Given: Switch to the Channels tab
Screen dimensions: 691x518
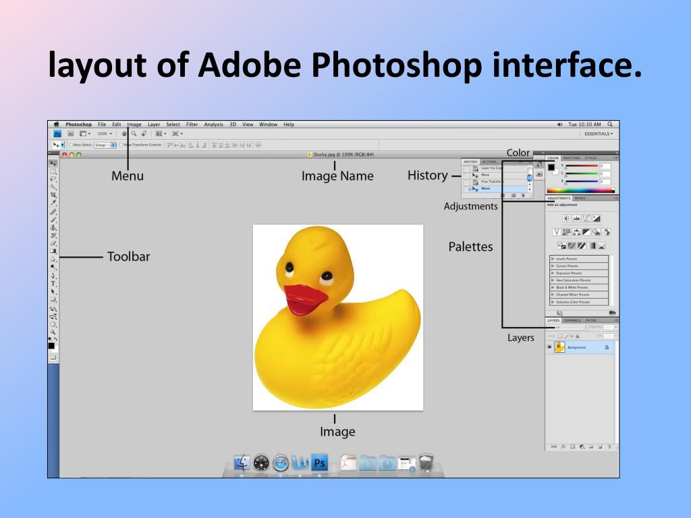Looking at the screenshot, I should click(x=572, y=320).
